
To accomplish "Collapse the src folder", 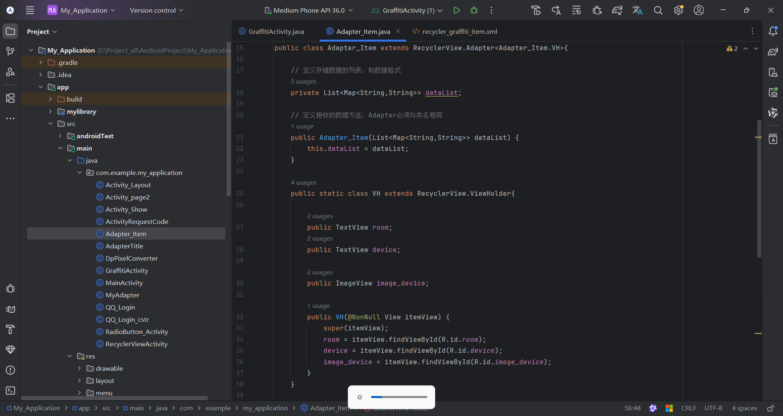I will [51, 124].
